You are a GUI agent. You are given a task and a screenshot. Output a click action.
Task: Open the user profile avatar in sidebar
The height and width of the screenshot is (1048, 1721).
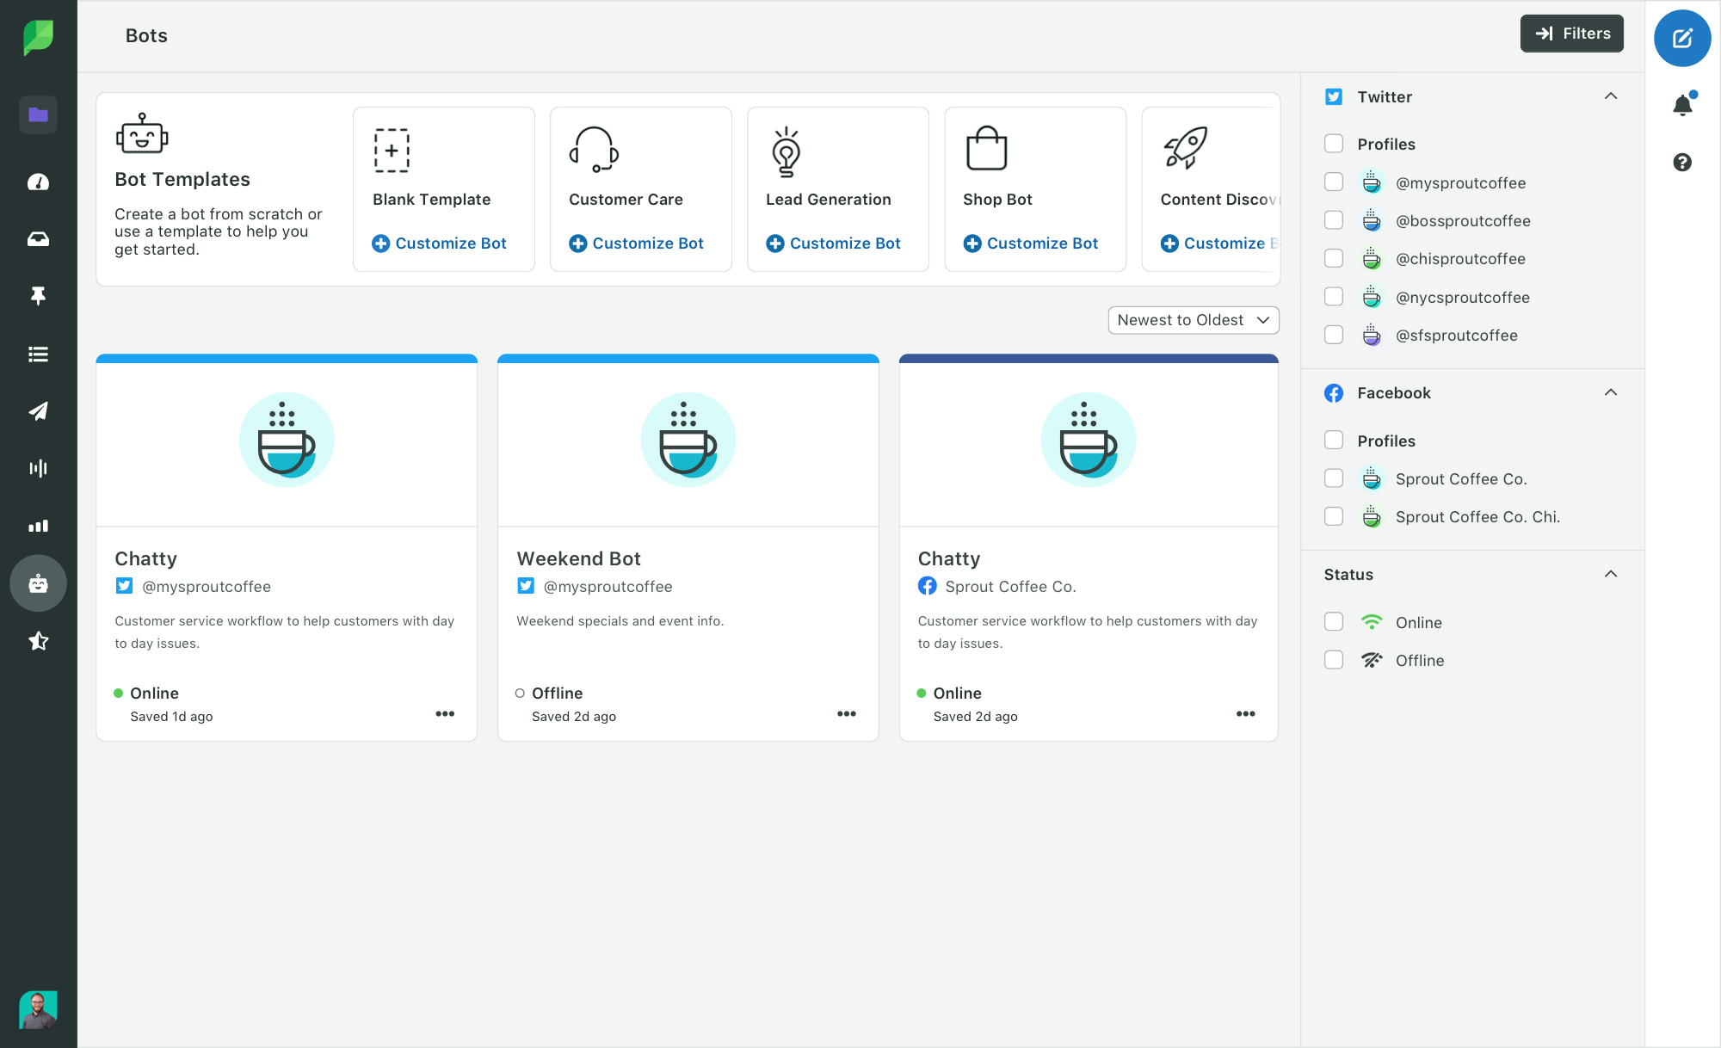[38, 1009]
